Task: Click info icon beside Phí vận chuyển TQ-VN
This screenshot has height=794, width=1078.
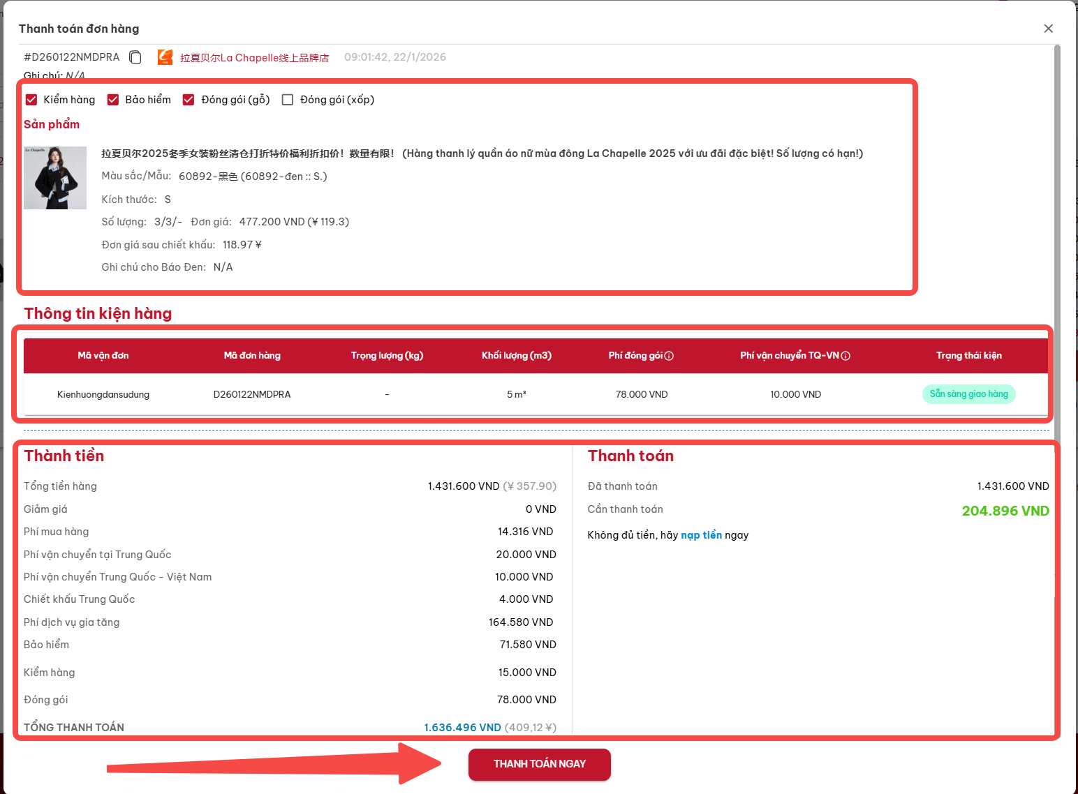Action: [846, 356]
